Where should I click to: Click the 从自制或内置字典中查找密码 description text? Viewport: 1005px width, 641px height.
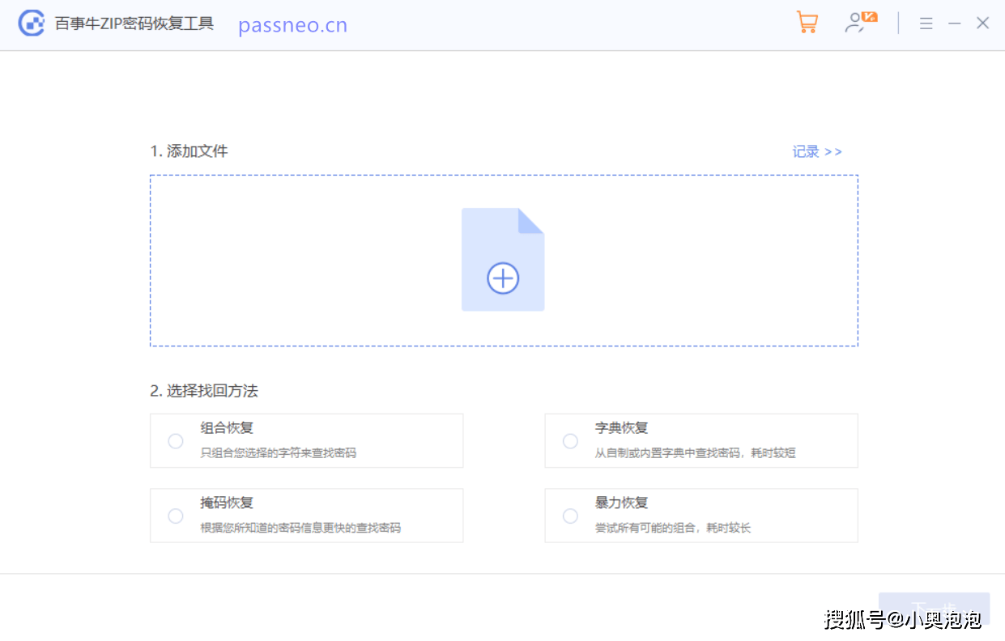(695, 453)
